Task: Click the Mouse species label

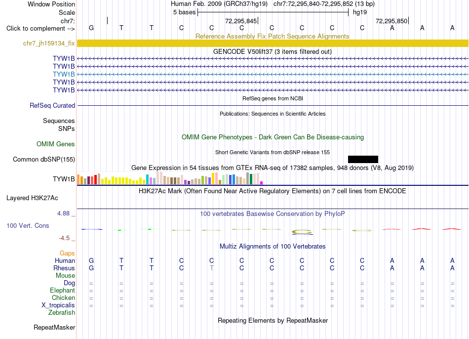Action: pyautogui.click(x=65, y=276)
